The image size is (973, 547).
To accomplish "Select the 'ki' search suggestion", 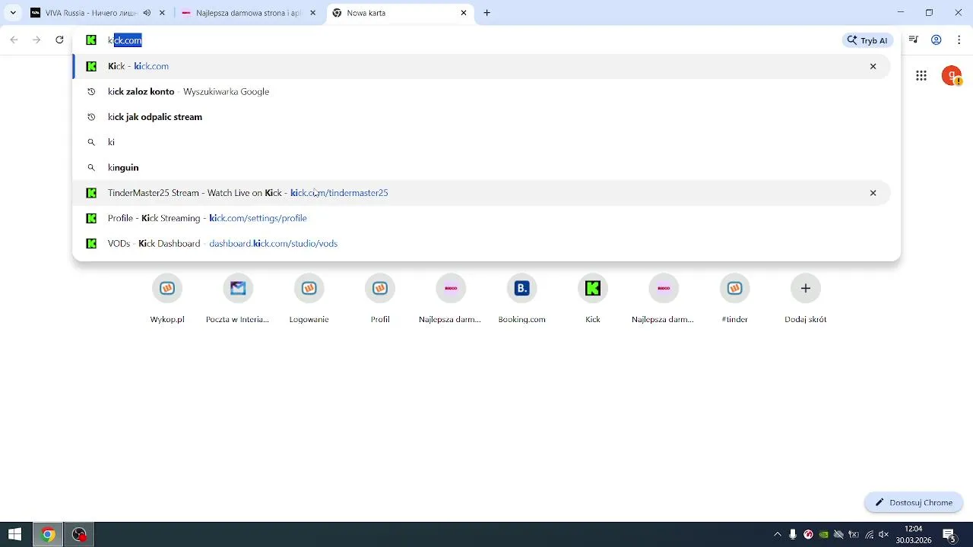I will point(482,142).
